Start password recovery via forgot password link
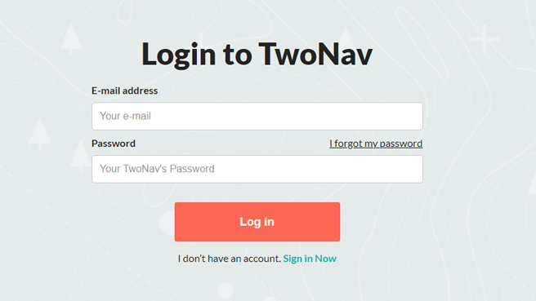This screenshot has height=301, width=536. point(376,144)
